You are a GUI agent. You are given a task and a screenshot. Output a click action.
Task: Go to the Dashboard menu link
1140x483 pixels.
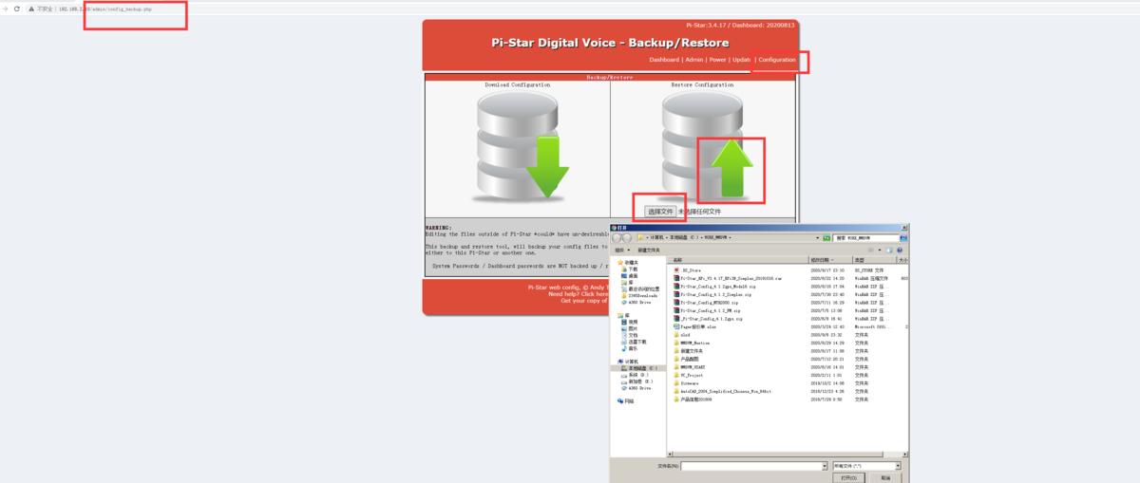tap(664, 60)
